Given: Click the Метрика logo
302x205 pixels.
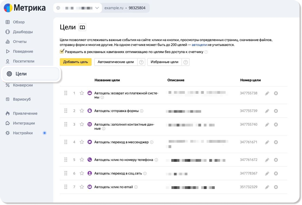Looking at the screenshot, I should 25,8.
